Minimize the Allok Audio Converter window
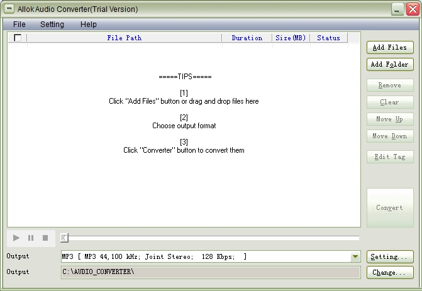This screenshot has height=291, width=422. pyautogui.click(x=397, y=9)
